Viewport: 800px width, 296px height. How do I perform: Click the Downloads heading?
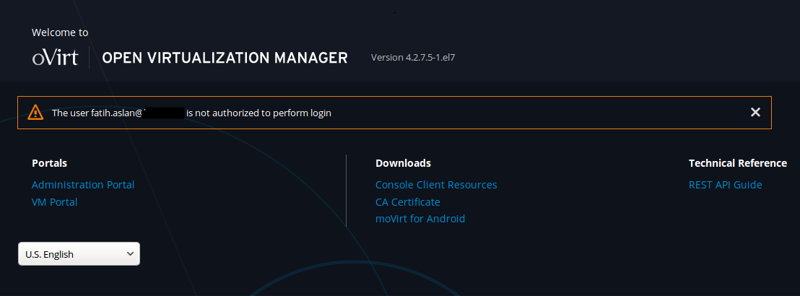coord(403,163)
